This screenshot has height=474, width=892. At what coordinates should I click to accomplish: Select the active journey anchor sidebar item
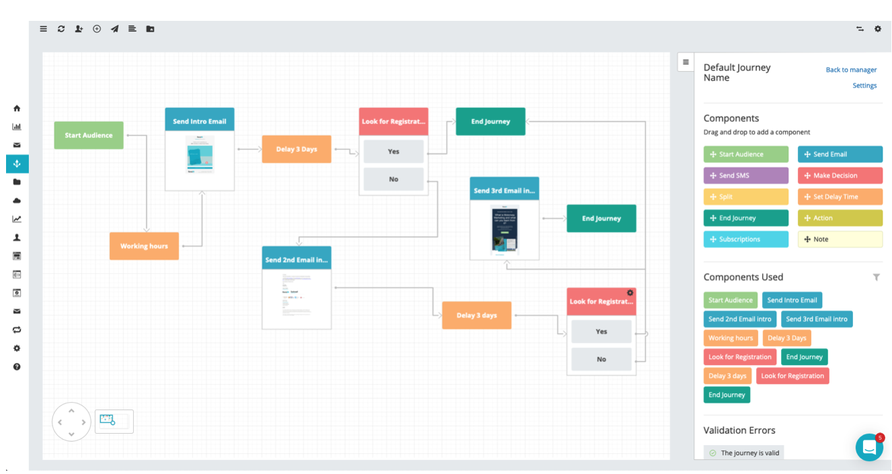pyautogui.click(x=17, y=163)
